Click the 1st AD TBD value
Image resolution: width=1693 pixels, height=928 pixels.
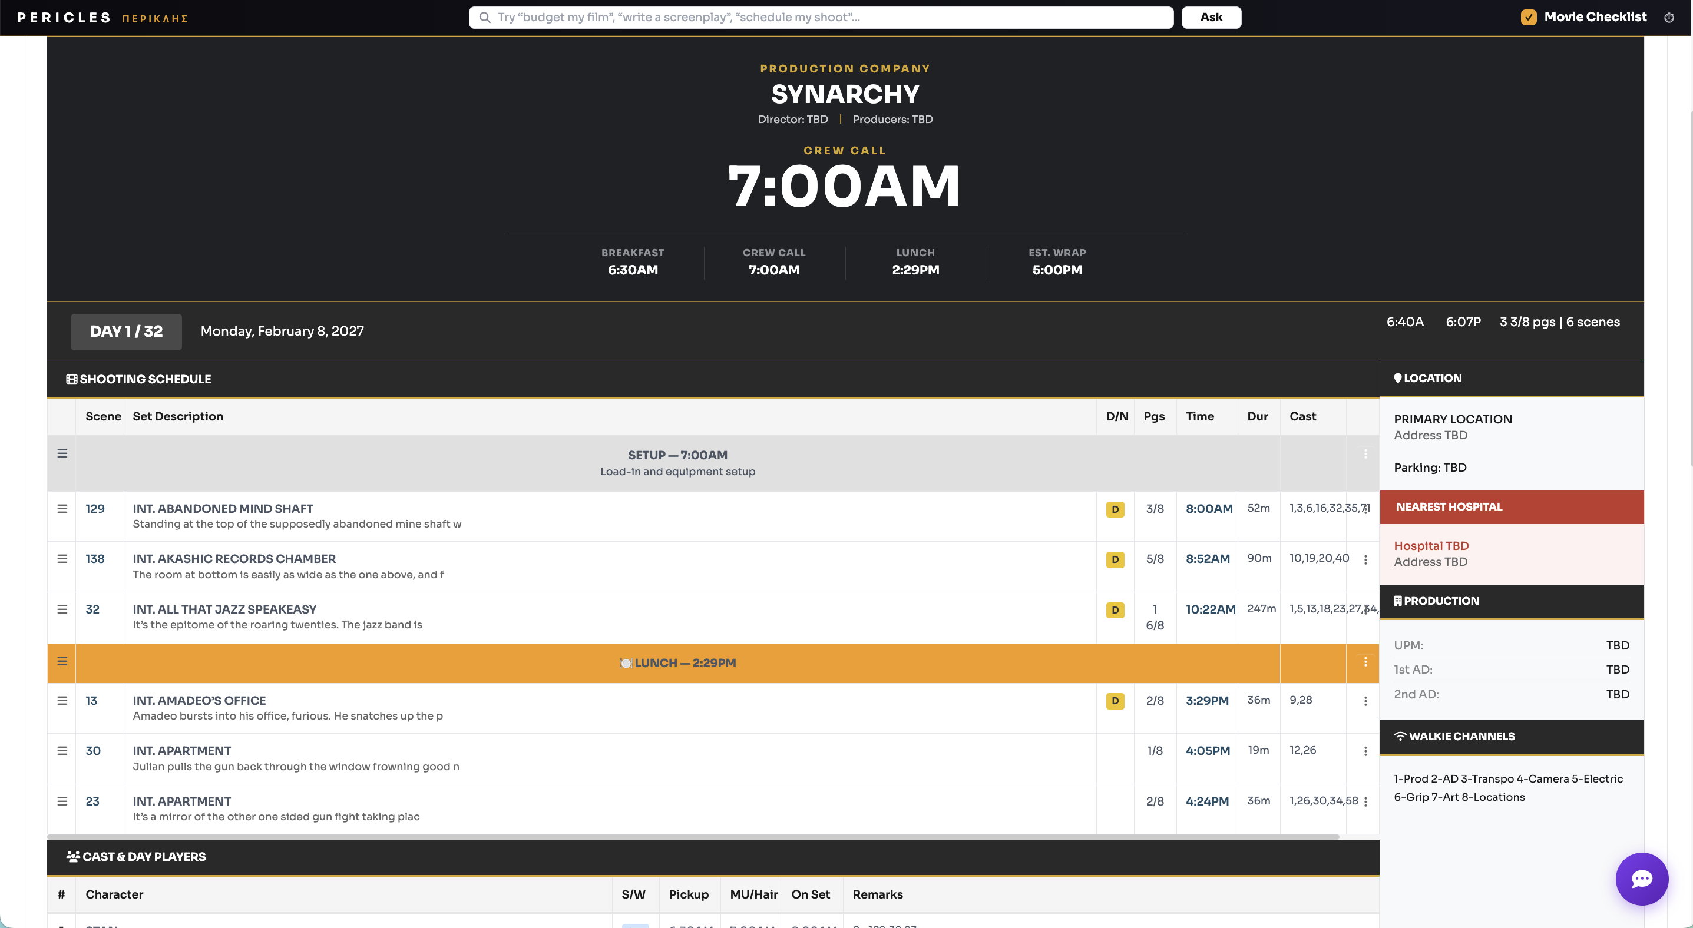tap(1618, 670)
